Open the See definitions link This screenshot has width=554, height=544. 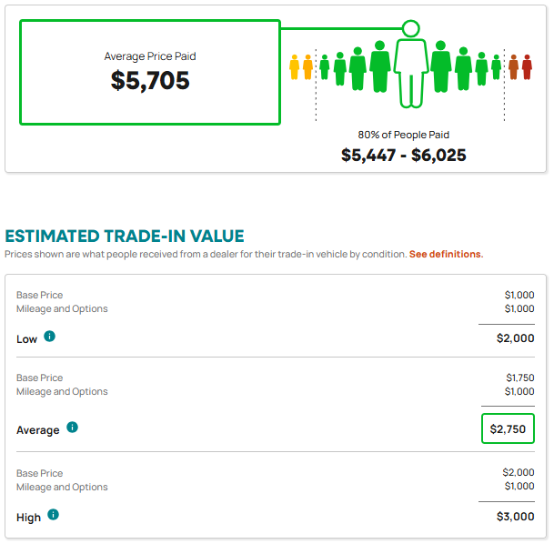pos(446,254)
